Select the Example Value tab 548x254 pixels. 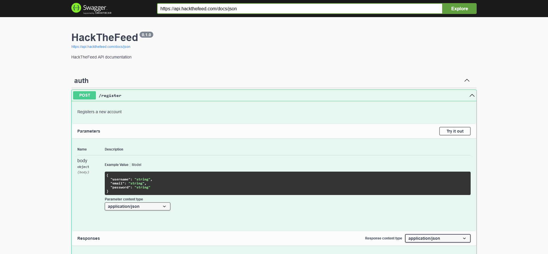pos(116,165)
